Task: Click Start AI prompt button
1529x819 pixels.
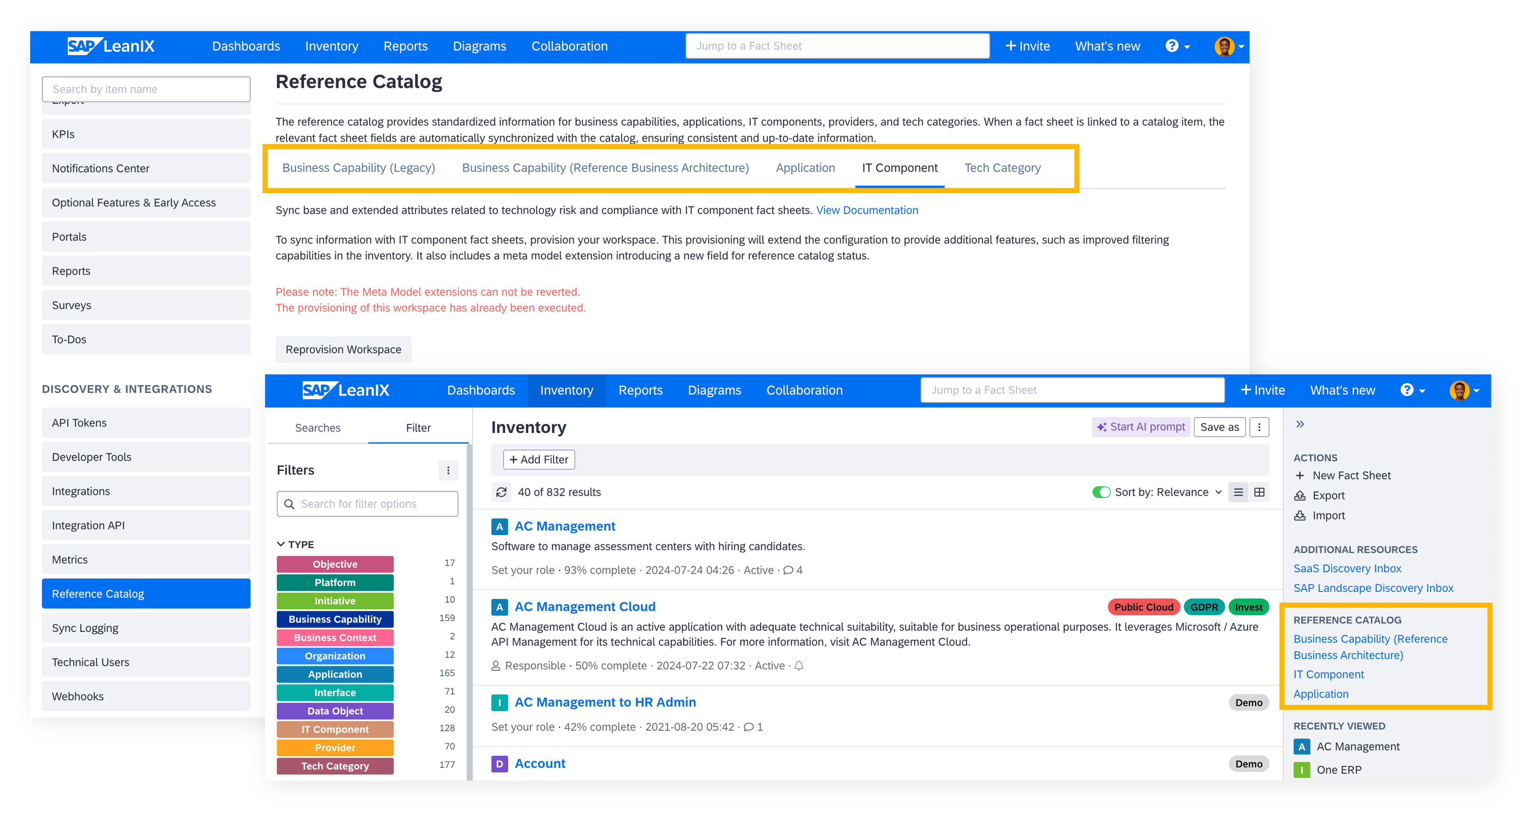Action: click(x=1141, y=427)
